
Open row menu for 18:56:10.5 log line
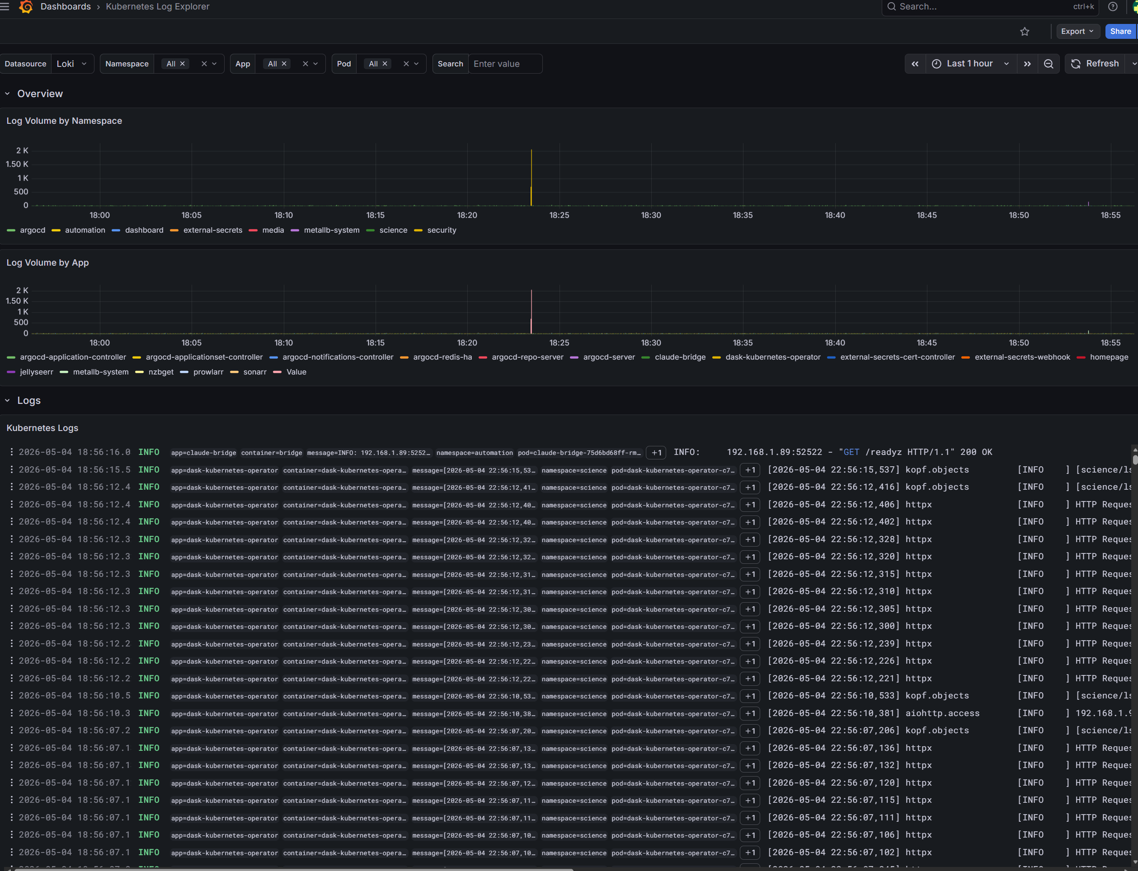(x=11, y=696)
